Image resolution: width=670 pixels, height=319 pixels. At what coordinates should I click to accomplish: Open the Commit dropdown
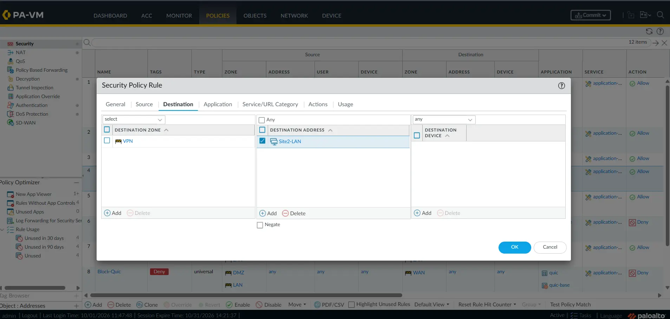click(591, 15)
